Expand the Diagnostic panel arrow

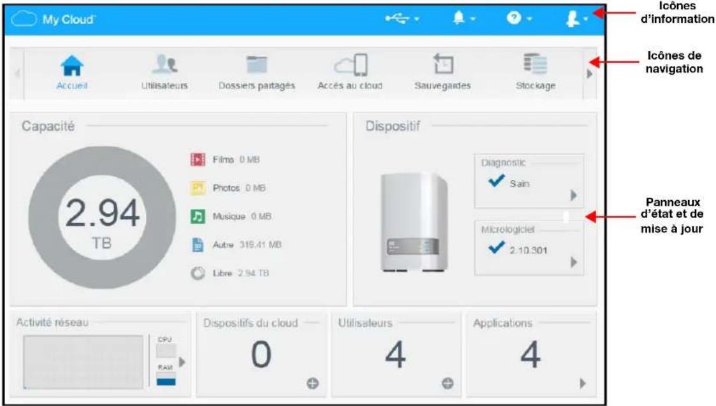574,196
